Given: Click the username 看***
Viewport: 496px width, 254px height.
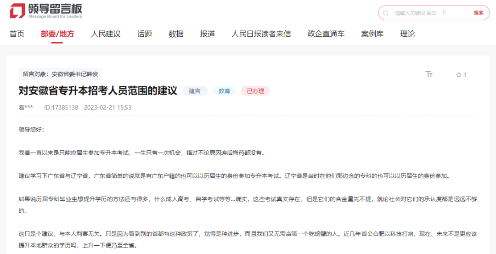Looking at the screenshot, I should (x=26, y=107).
